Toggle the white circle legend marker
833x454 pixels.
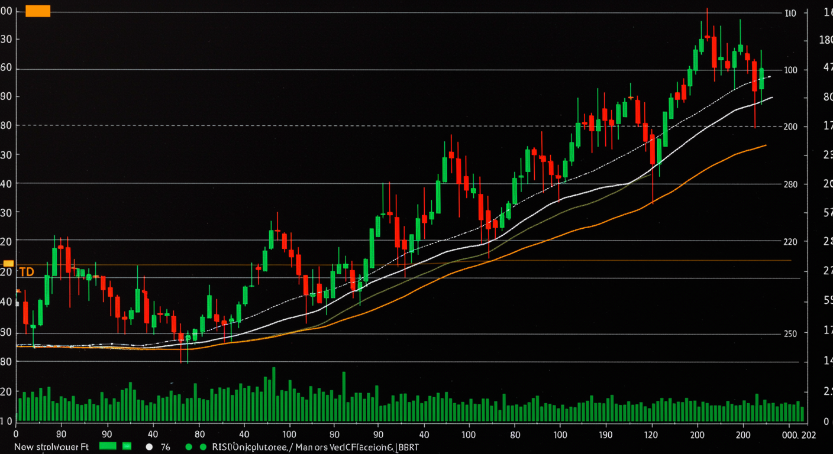[149, 447]
